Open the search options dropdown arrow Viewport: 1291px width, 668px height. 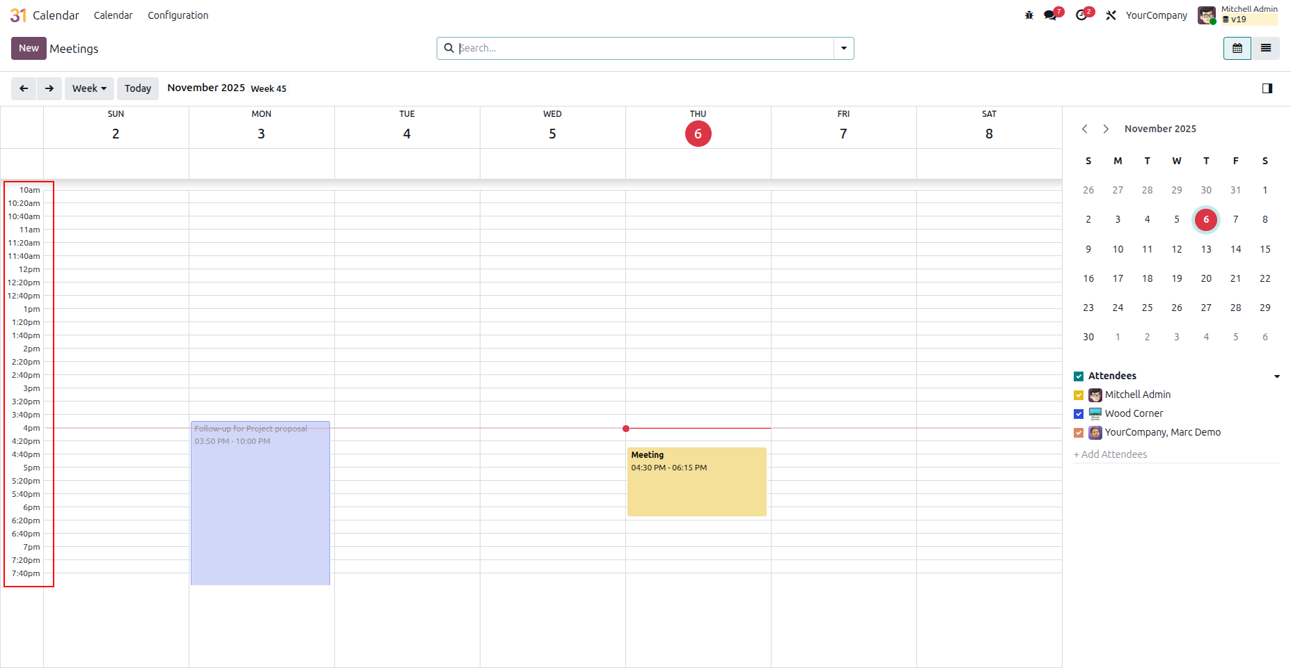pyautogui.click(x=844, y=48)
